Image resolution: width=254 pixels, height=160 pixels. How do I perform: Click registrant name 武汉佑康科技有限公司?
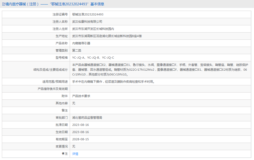point(87,22)
